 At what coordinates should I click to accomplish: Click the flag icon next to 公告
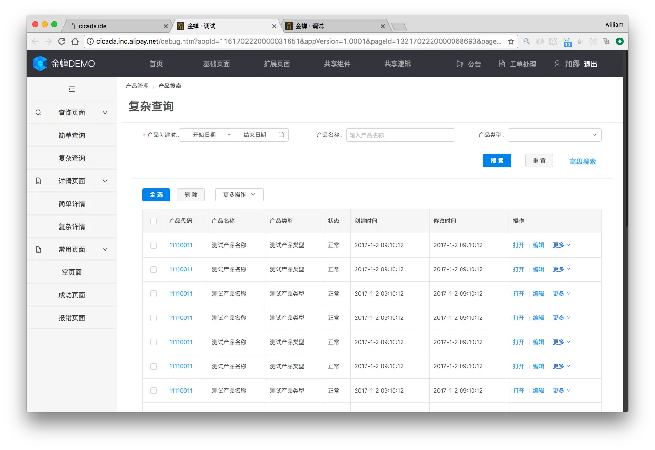point(460,64)
